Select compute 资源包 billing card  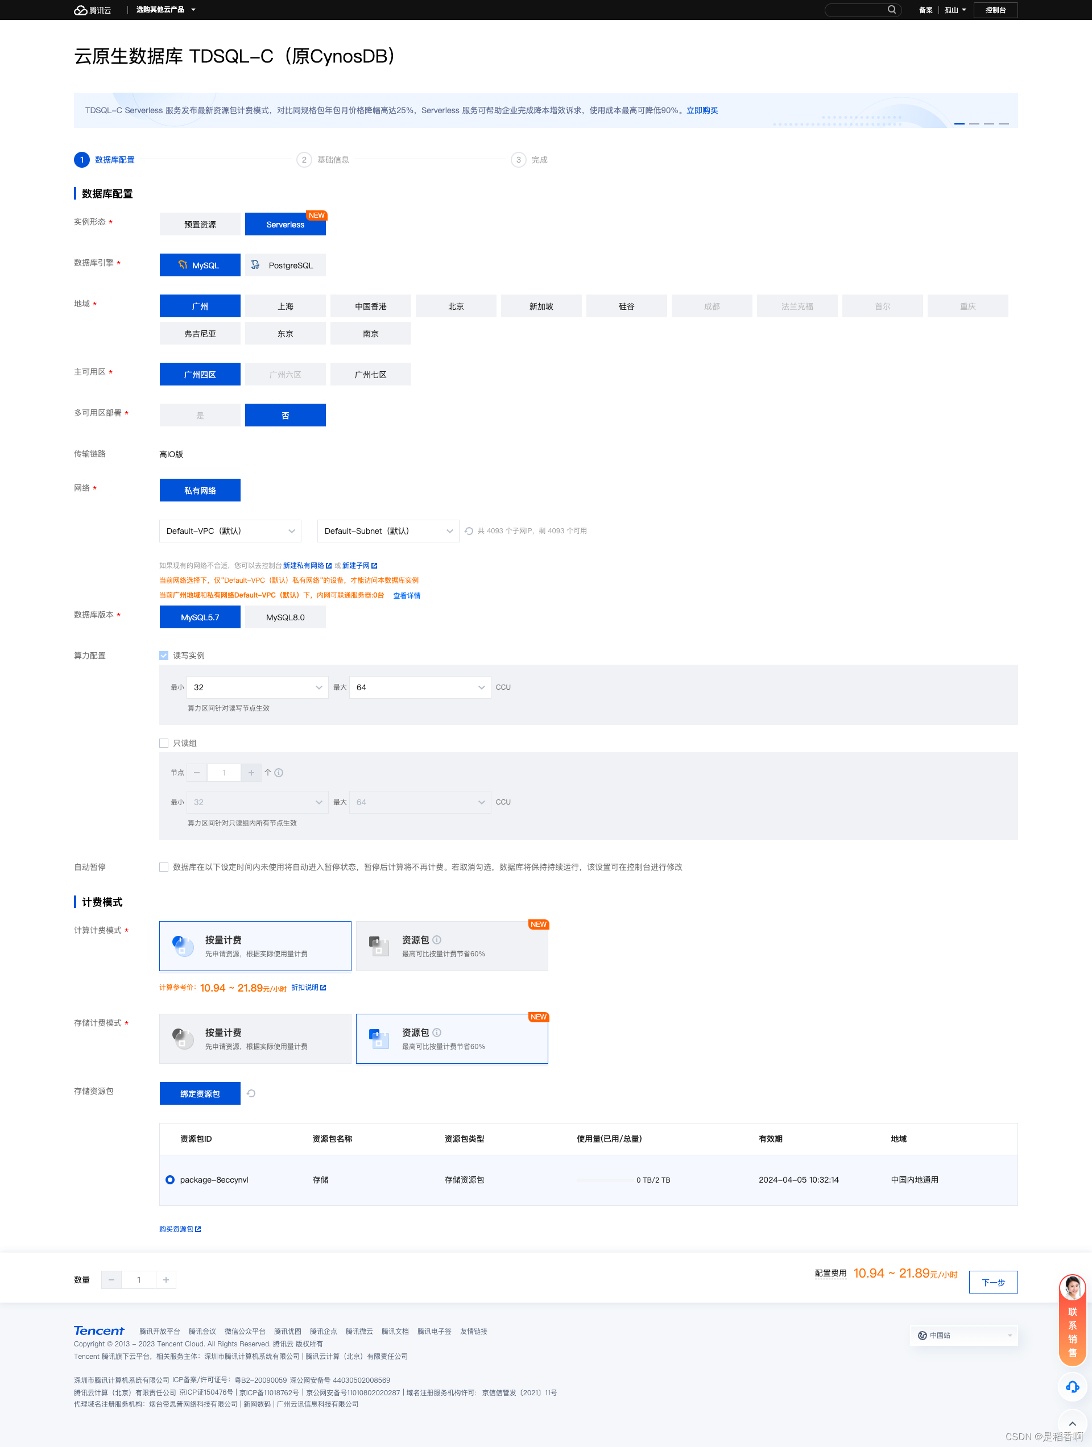pyautogui.click(x=452, y=946)
